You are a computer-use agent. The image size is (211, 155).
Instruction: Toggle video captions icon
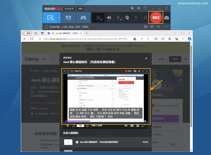132,126
